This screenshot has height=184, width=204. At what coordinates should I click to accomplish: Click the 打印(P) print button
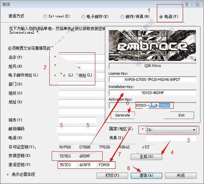tap(112, 175)
